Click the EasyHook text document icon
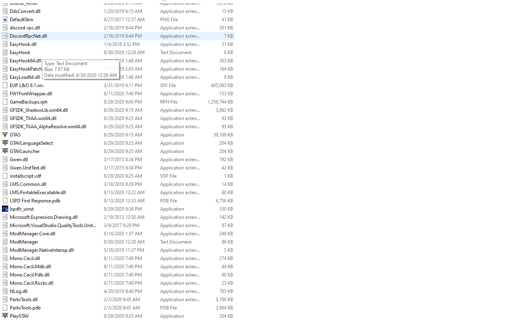Screen dimensions: 531x320 [x=5, y=53]
